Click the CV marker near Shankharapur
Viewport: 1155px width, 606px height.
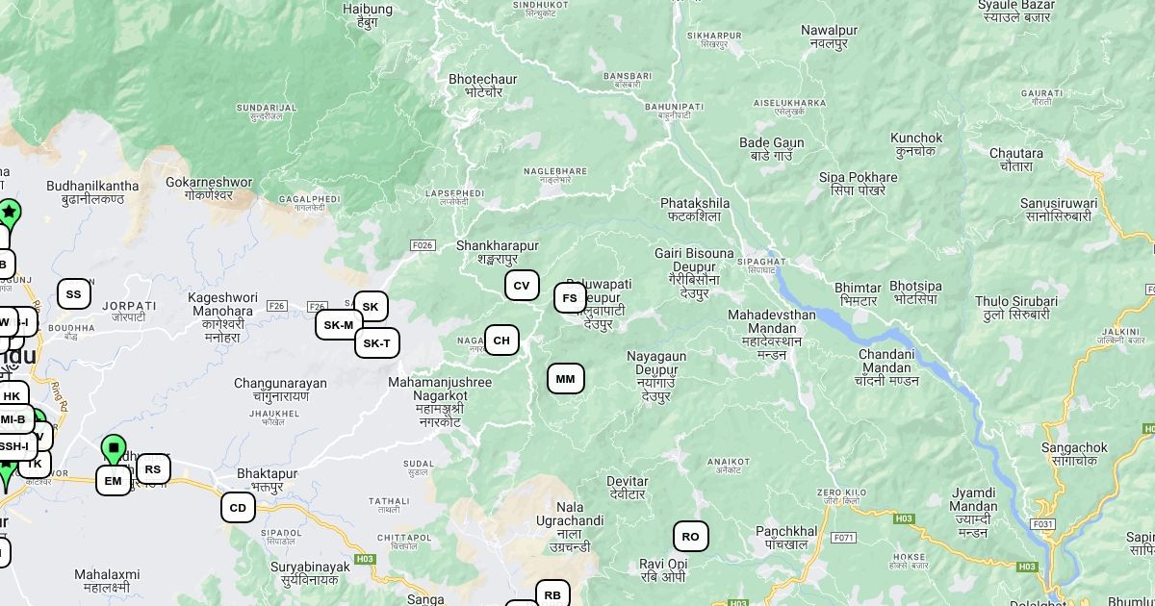pyautogui.click(x=522, y=286)
